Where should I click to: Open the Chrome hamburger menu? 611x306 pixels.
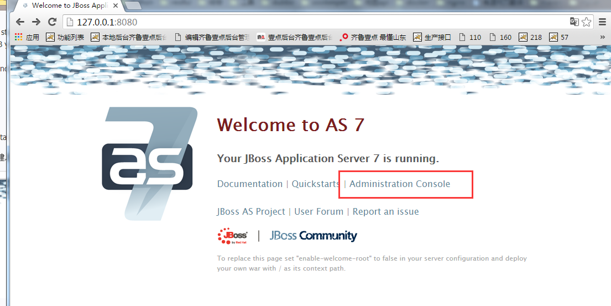602,22
